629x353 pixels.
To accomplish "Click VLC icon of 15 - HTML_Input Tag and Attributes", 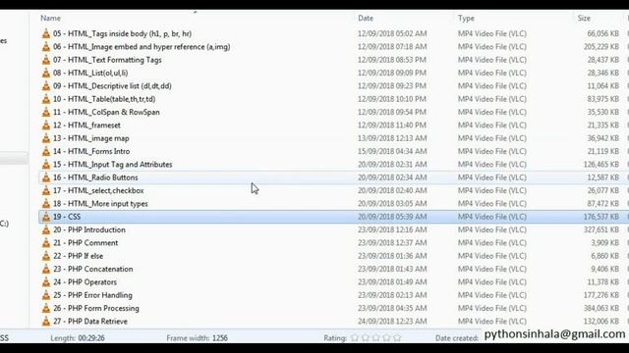I will coord(46,165).
